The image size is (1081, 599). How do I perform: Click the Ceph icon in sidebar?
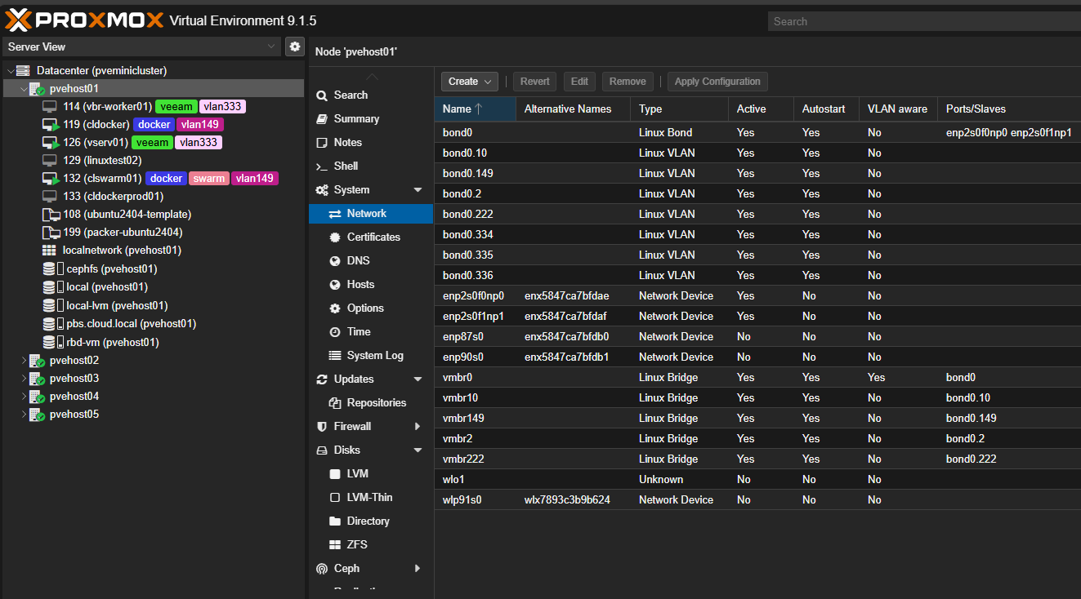[x=322, y=569]
